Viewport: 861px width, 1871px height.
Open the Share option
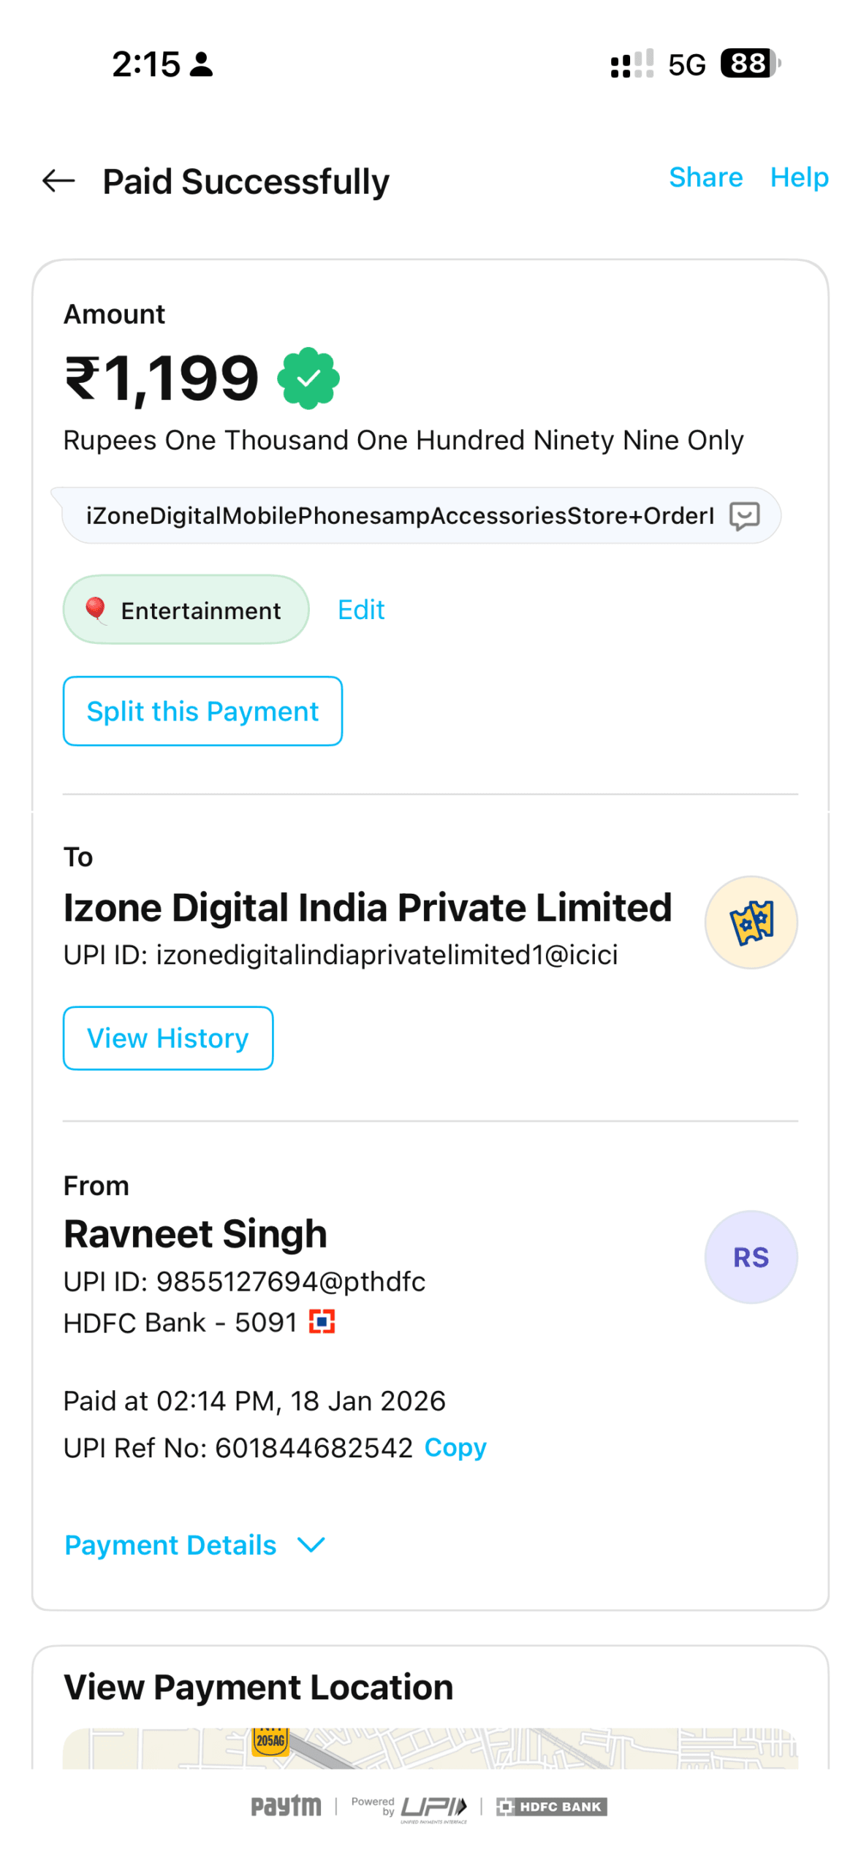pyautogui.click(x=705, y=178)
